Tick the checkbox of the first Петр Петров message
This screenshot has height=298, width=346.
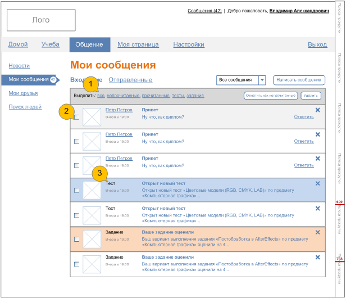point(76,118)
